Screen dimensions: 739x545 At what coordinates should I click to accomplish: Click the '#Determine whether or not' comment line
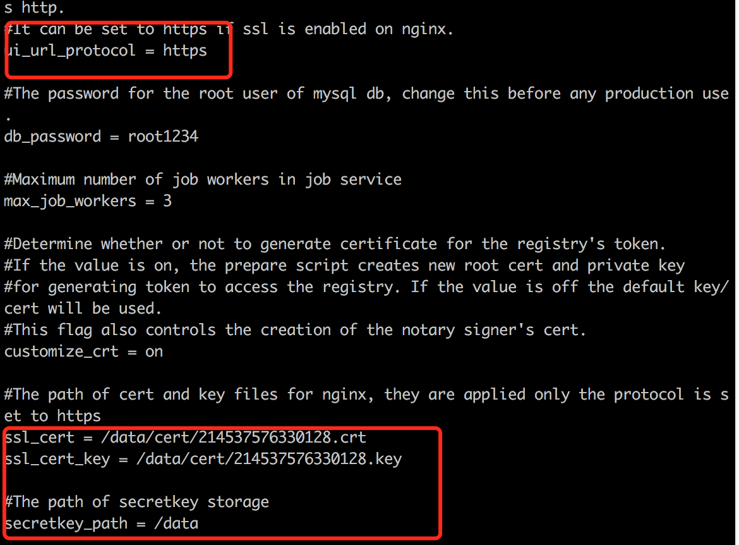pos(335,244)
